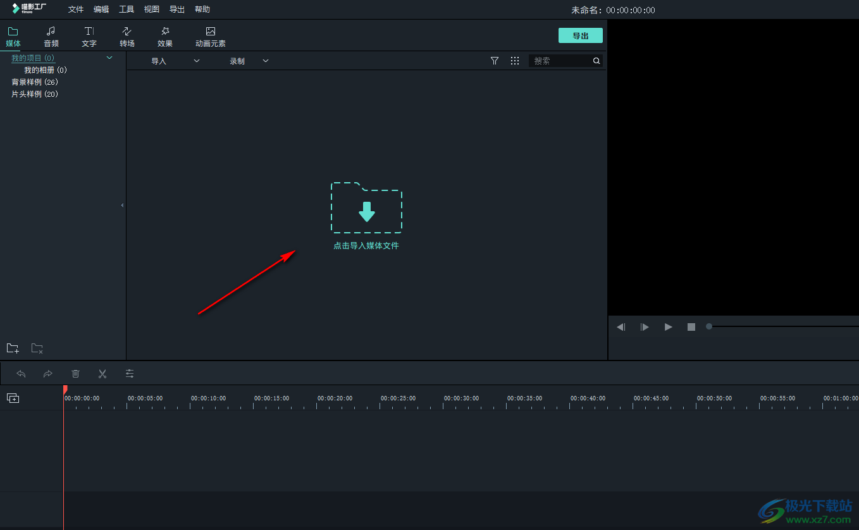
Task: Click into the 搜索 search field
Action: coord(560,61)
